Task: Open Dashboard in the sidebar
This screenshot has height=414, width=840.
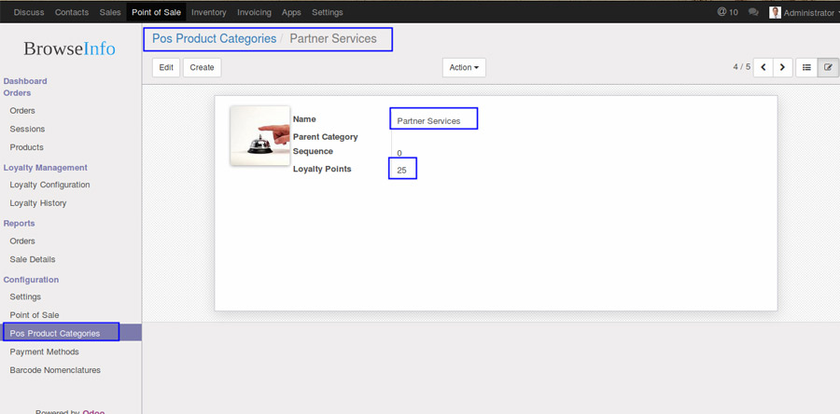Action: coord(25,81)
